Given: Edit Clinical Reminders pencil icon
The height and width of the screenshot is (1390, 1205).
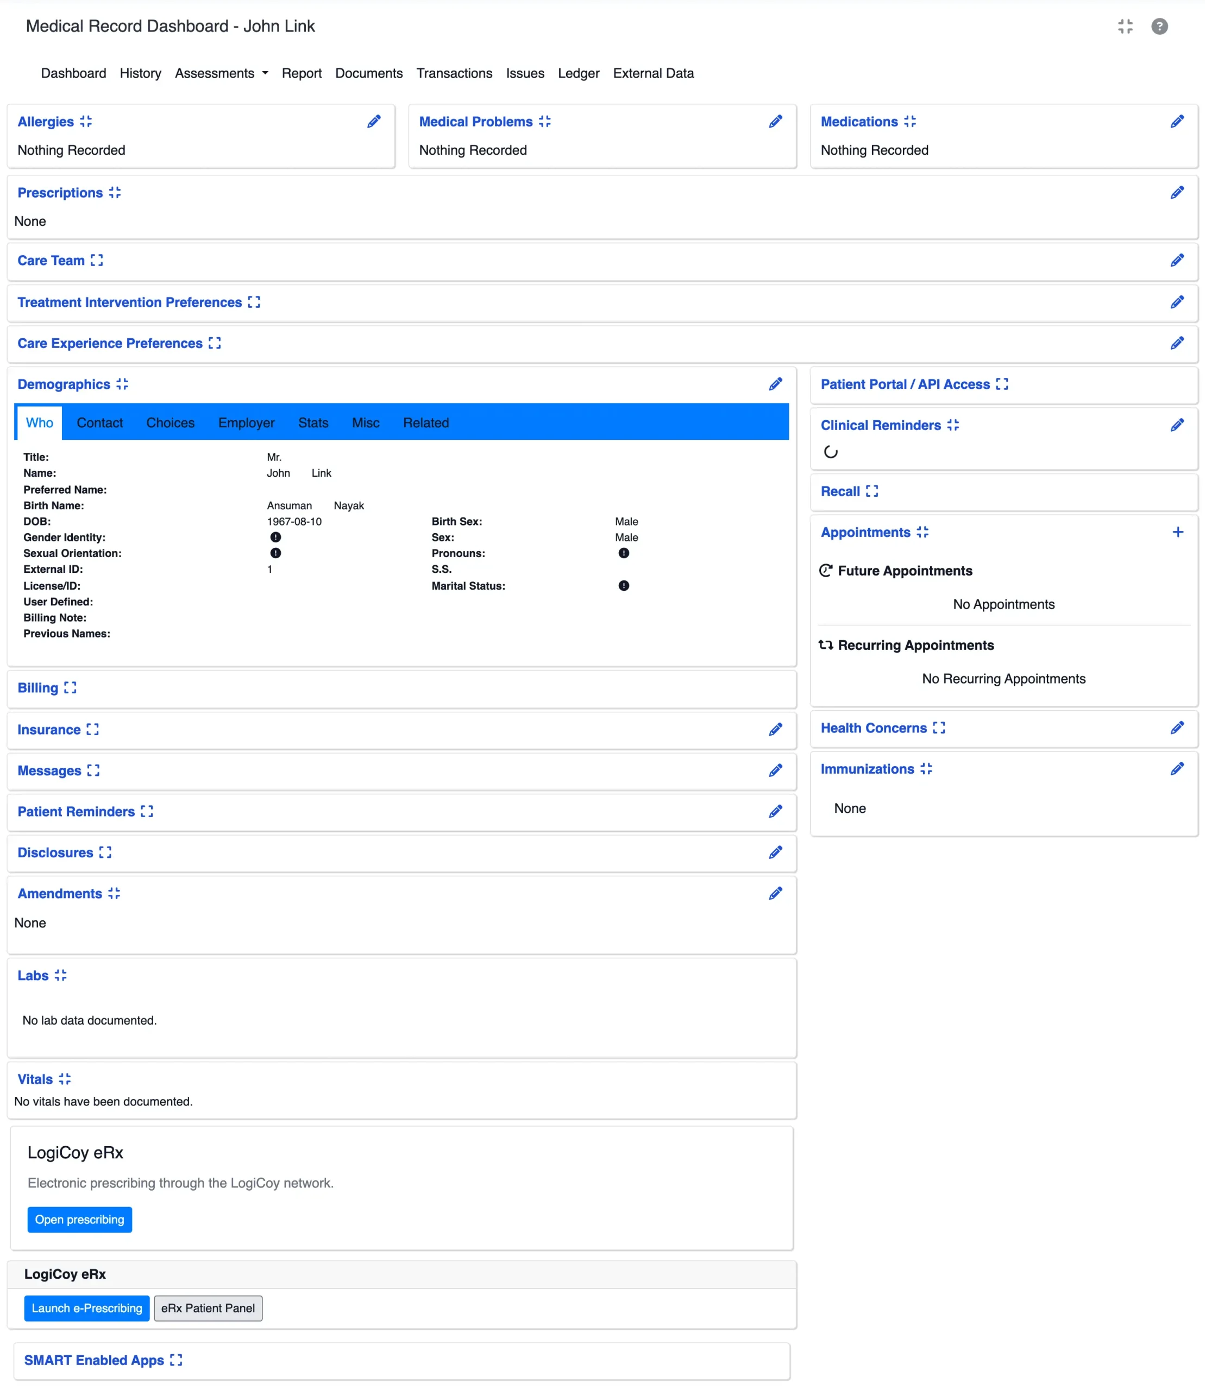Looking at the screenshot, I should (1177, 426).
